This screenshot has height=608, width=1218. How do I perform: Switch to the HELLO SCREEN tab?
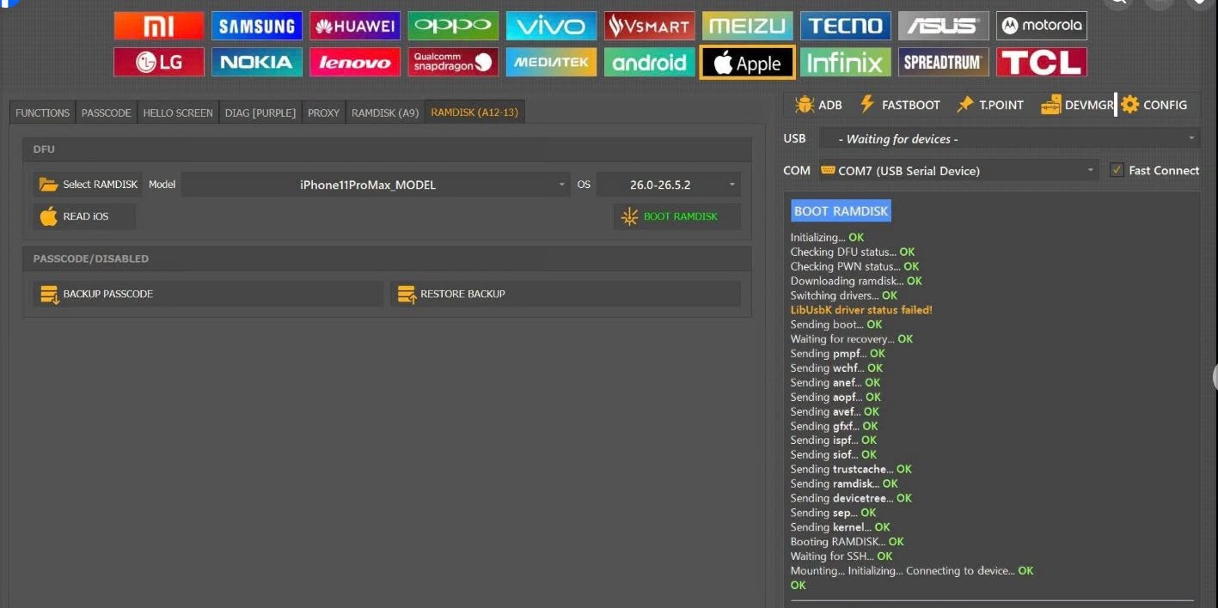[x=178, y=112]
